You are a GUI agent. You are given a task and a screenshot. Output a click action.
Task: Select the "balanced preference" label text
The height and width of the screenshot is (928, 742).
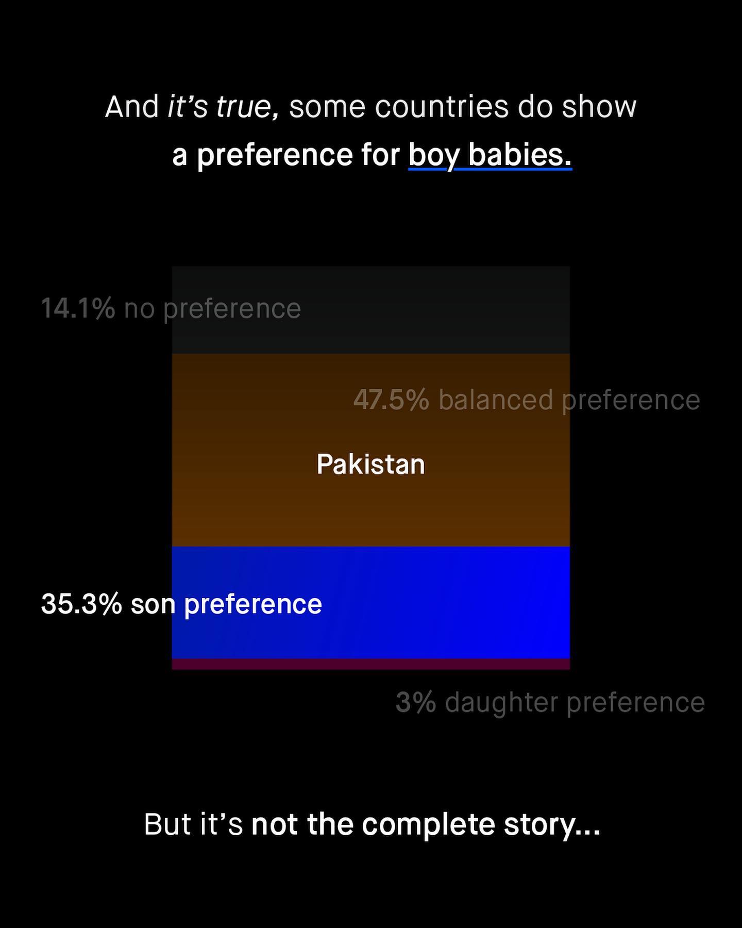point(569,400)
